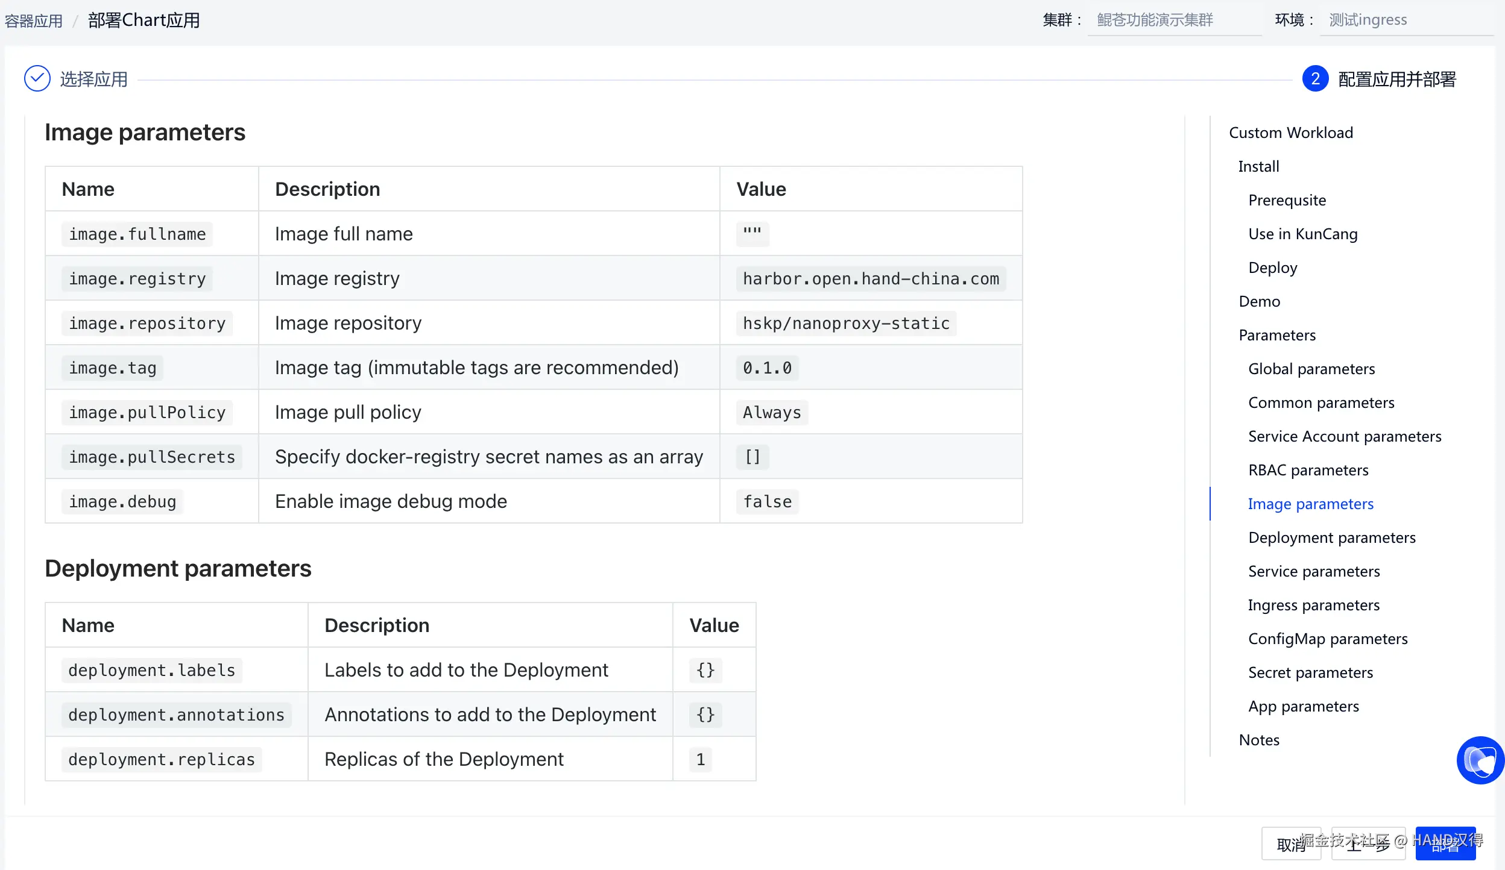The height and width of the screenshot is (870, 1505).
Task: Select Use in KunCang outline item
Action: click(1302, 234)
